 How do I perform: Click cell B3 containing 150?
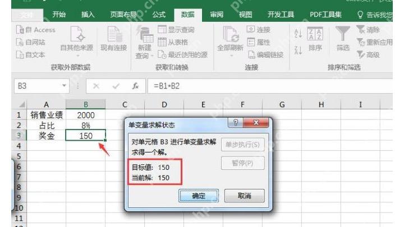[x=85, y=136]
